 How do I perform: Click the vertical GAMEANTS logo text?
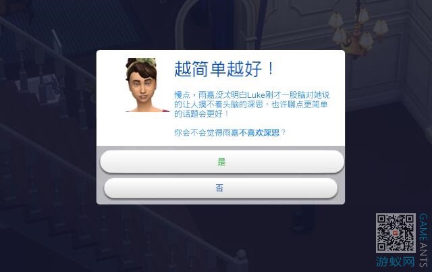tap(423, 240)
